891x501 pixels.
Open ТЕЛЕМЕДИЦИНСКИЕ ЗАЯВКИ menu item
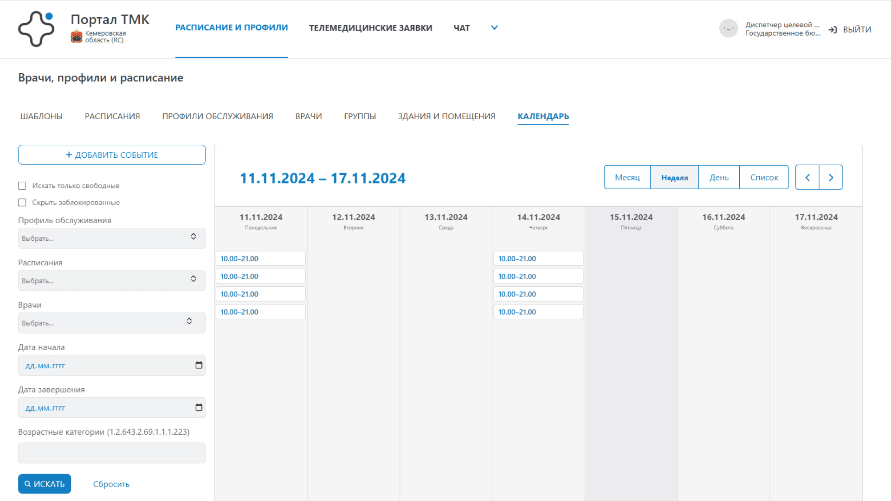pos(370,28)
